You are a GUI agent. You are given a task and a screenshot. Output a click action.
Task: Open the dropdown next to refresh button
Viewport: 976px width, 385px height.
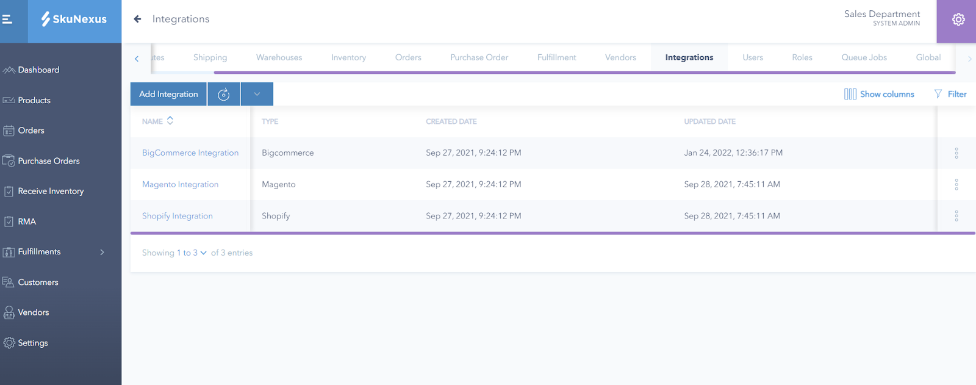point(257,94)
